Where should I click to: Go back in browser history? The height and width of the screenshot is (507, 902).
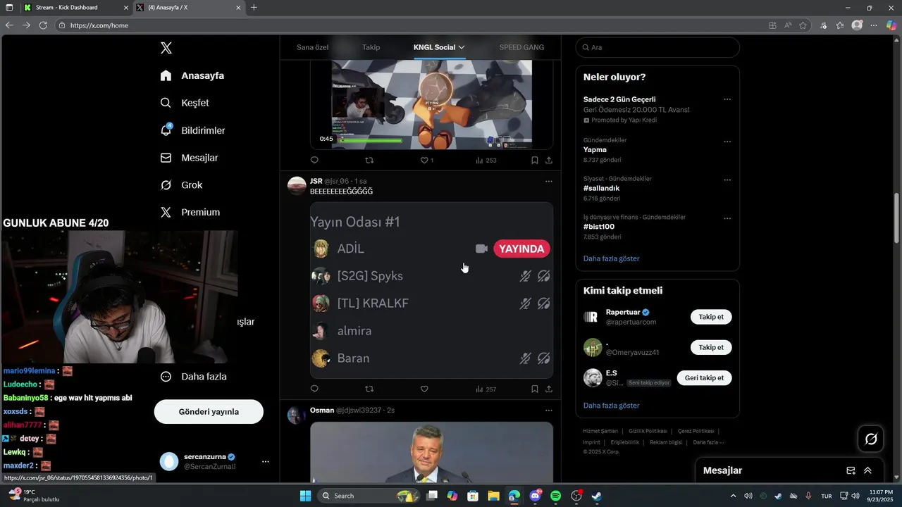coord(9,25)
